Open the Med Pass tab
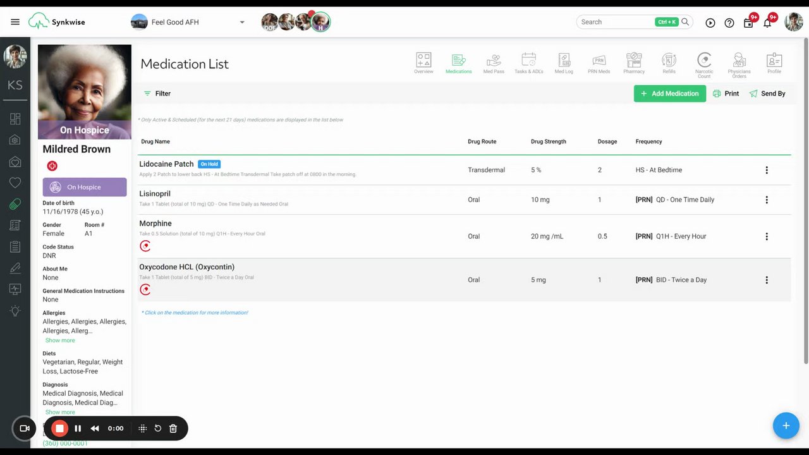This screenshot has height=455, width=809. pos(494,63)
